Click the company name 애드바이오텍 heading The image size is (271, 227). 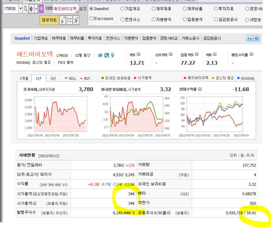coord(35,54)
